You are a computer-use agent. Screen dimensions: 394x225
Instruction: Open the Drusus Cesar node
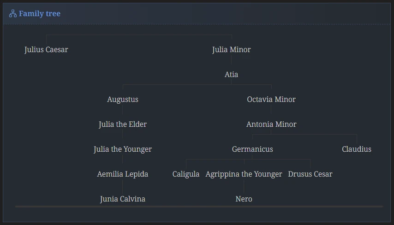click(310, 174)
